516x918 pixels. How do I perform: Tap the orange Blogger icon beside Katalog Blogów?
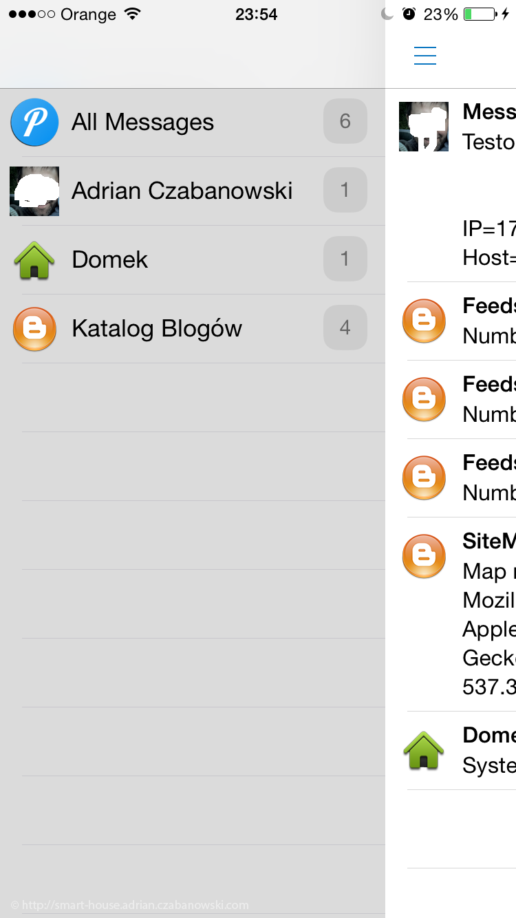point(34,329)
